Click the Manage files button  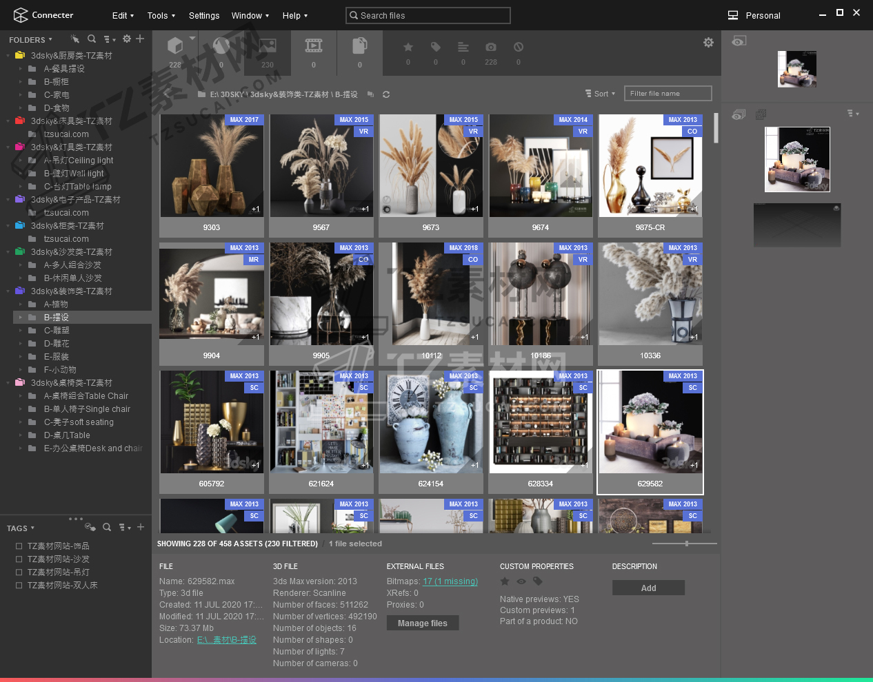pyautogui.click(x=423, y=623)
